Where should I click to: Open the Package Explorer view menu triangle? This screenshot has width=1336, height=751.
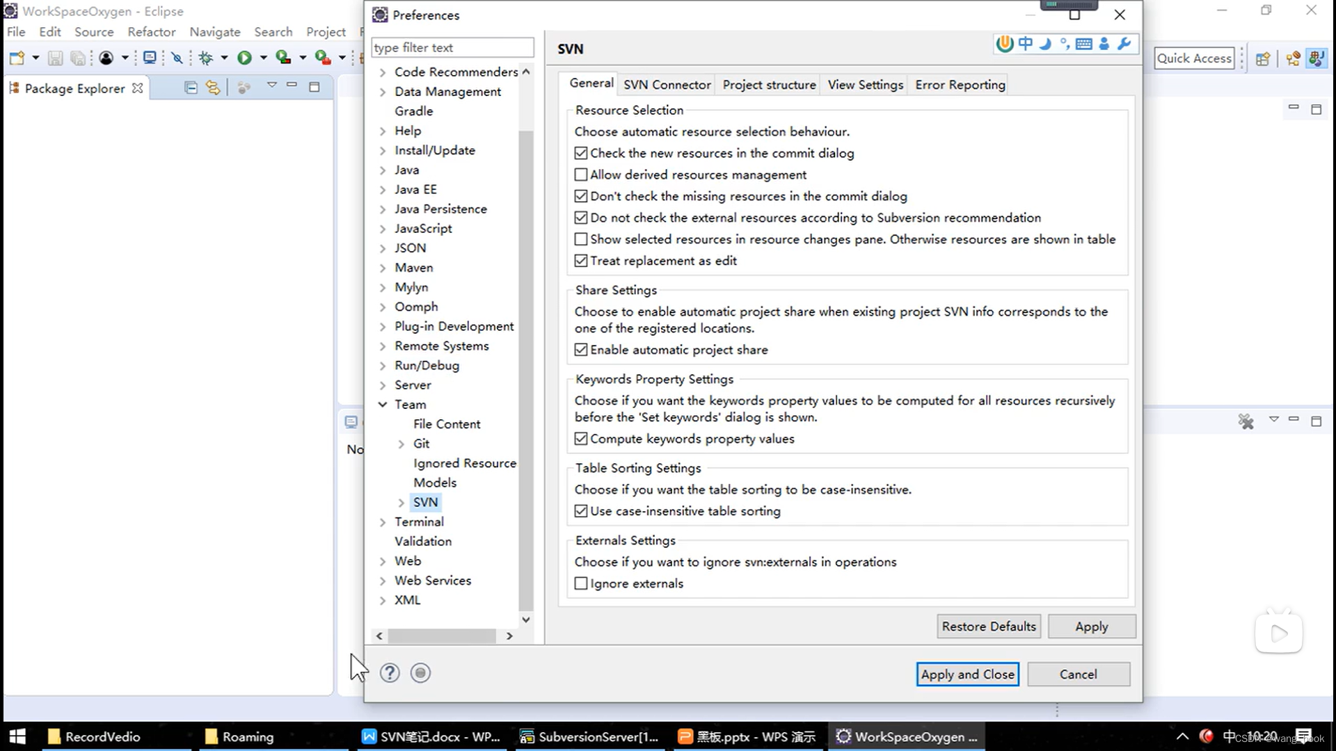(x=271, y=86)
